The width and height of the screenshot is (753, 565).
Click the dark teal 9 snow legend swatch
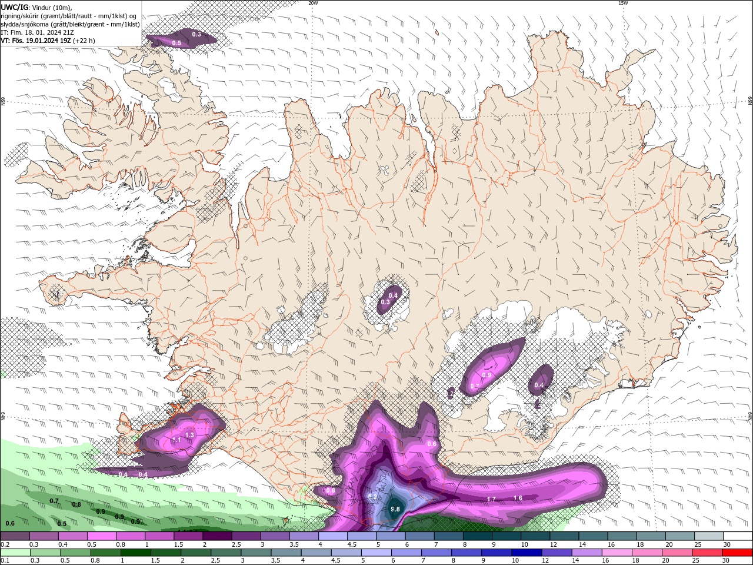[507, 536]
